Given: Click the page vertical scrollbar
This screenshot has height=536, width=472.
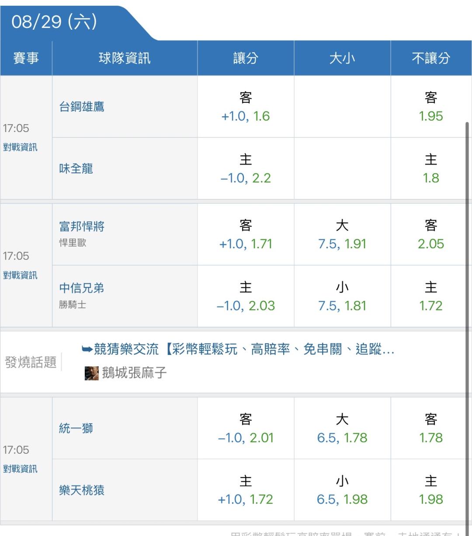Looking at the screenshot, I should (467, 324).
